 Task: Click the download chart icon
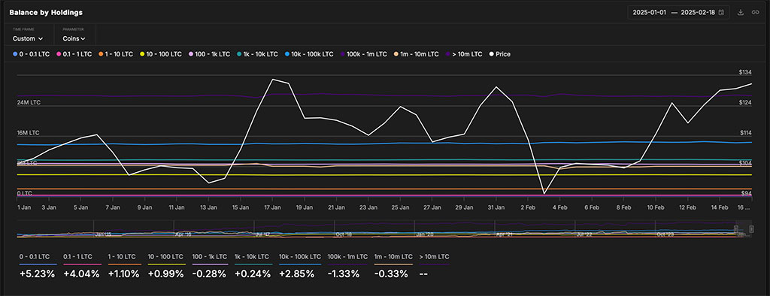[x=741, y=12]
